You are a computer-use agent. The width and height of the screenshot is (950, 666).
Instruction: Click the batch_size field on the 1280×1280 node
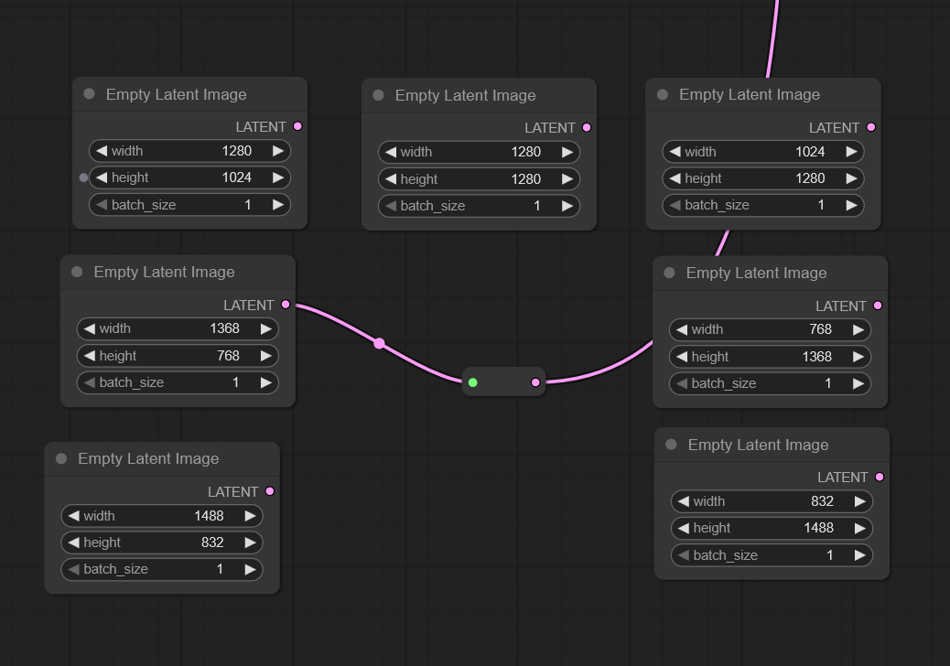[479, 206]
